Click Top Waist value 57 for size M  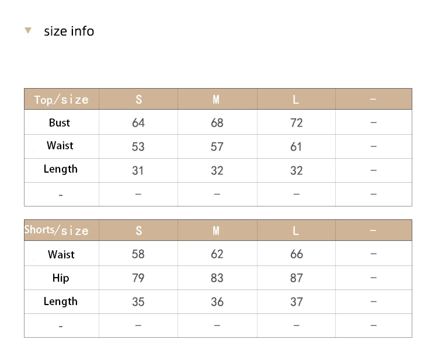coord(217,147)
